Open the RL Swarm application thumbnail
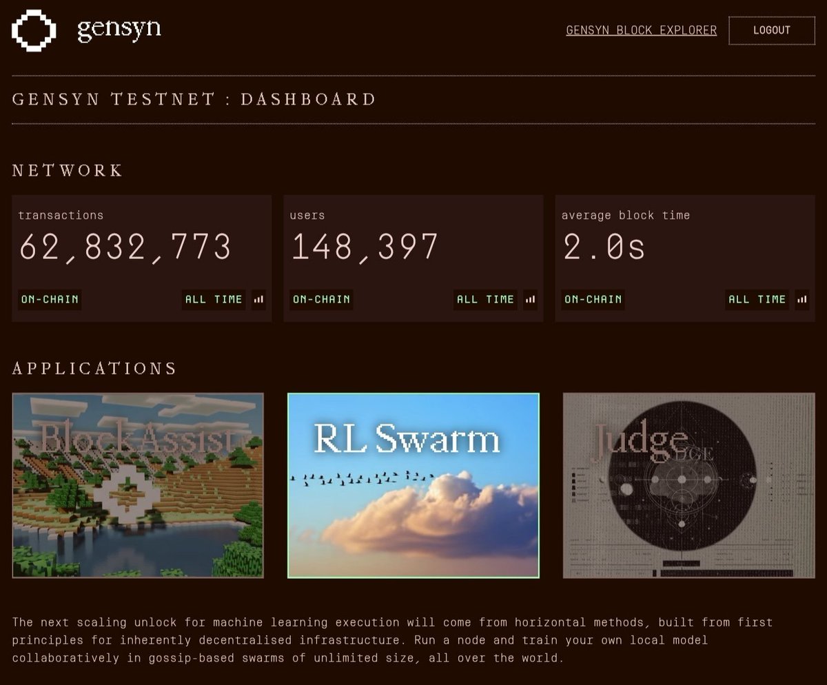The width and height of the screenshot is (827, 685). pyautogui.click(x=413, y=485)
